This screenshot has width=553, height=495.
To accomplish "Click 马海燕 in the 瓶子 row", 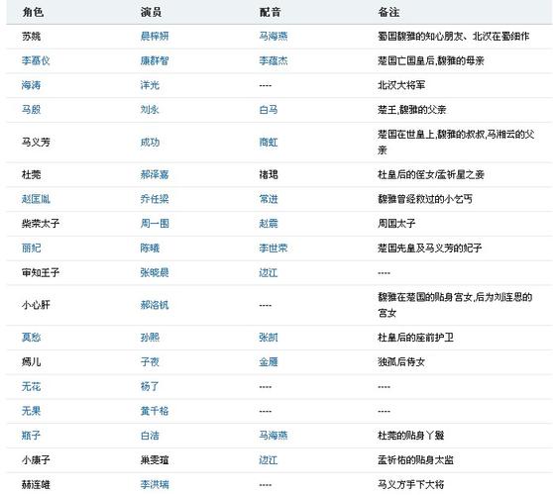I will tap(274, 436).
